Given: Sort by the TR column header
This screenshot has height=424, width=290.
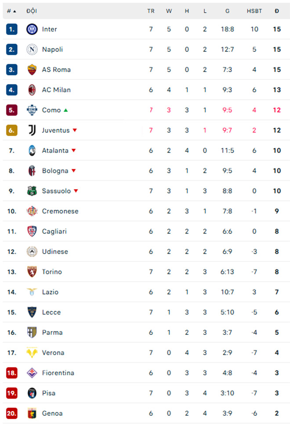Looking at the screenshot, I should point(151,11).
